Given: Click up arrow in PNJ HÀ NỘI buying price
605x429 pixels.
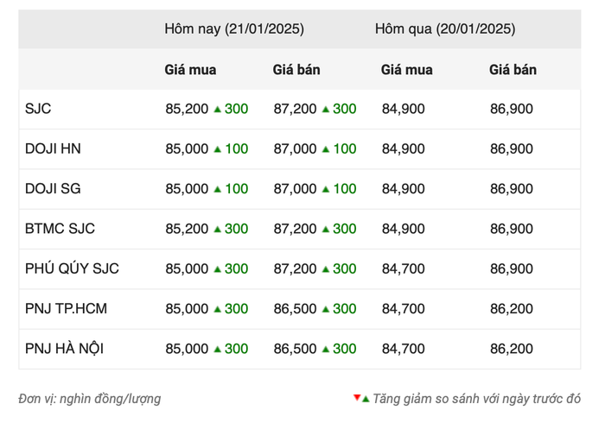Looking at the screenshot, I should (217, 350).
